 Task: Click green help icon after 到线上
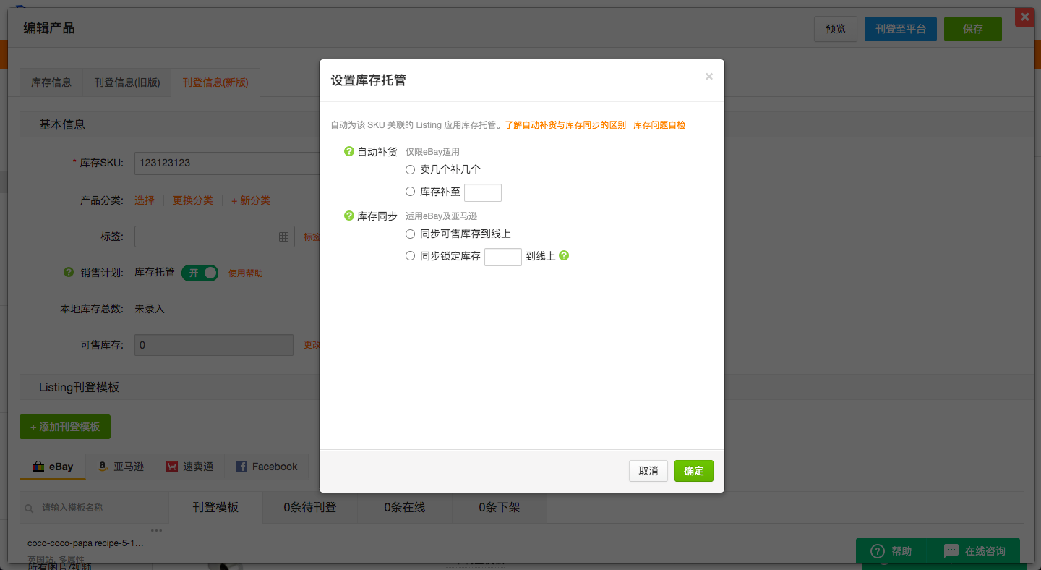[564, 255]
